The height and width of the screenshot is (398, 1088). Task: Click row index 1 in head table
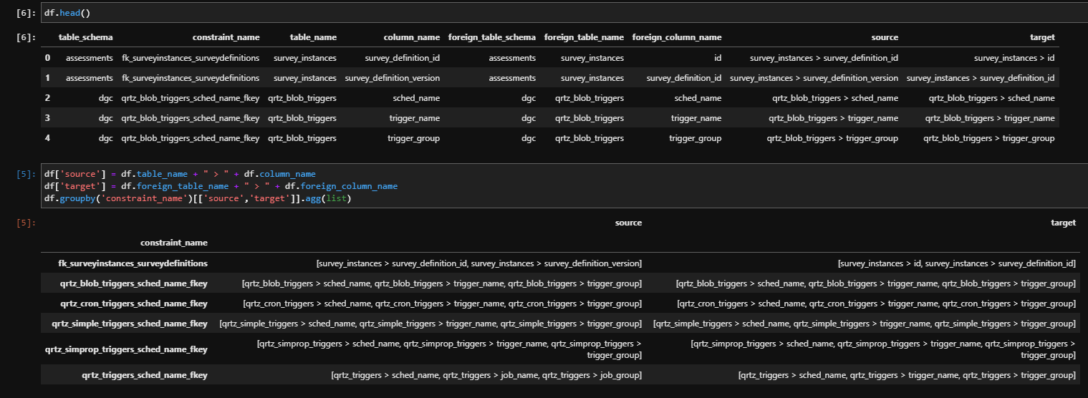click(x=48, y=78)
